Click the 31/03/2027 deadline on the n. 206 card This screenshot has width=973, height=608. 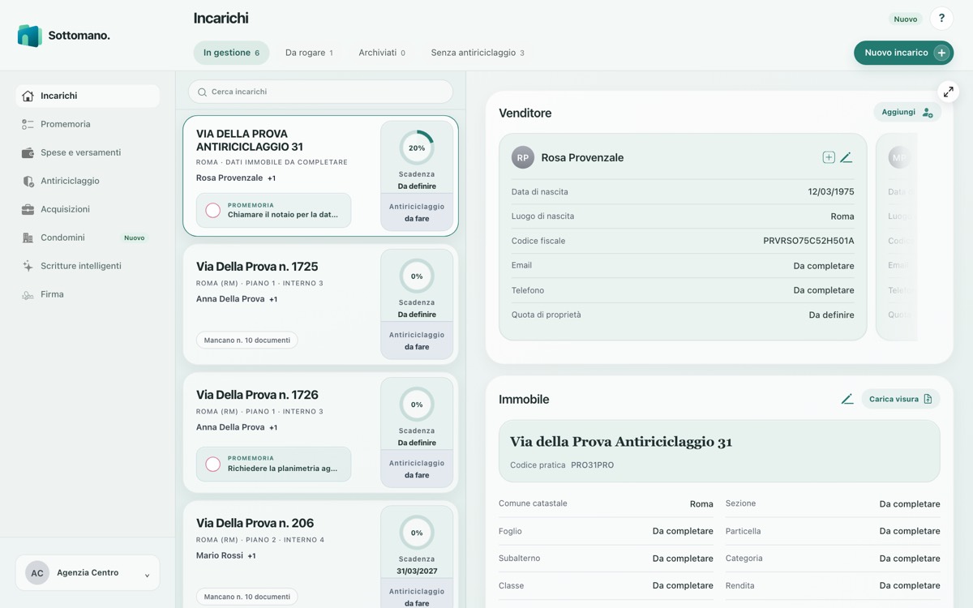[x=417, y=571]
